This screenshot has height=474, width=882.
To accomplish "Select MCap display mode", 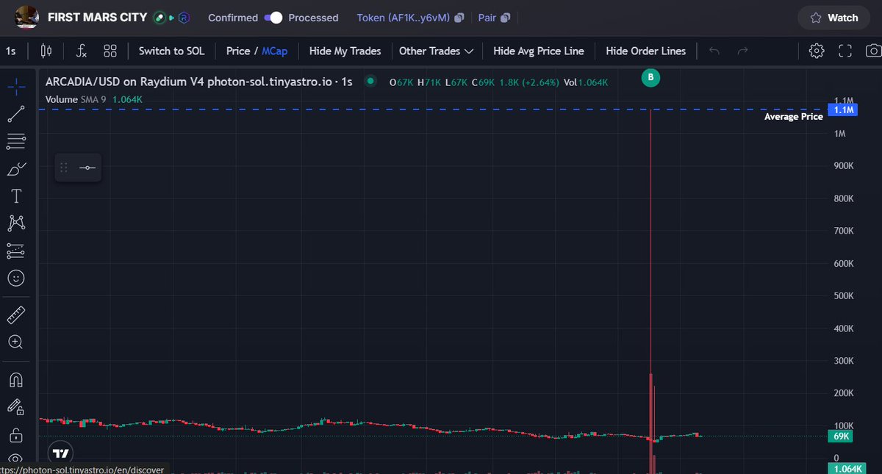I will pos(275,51).
